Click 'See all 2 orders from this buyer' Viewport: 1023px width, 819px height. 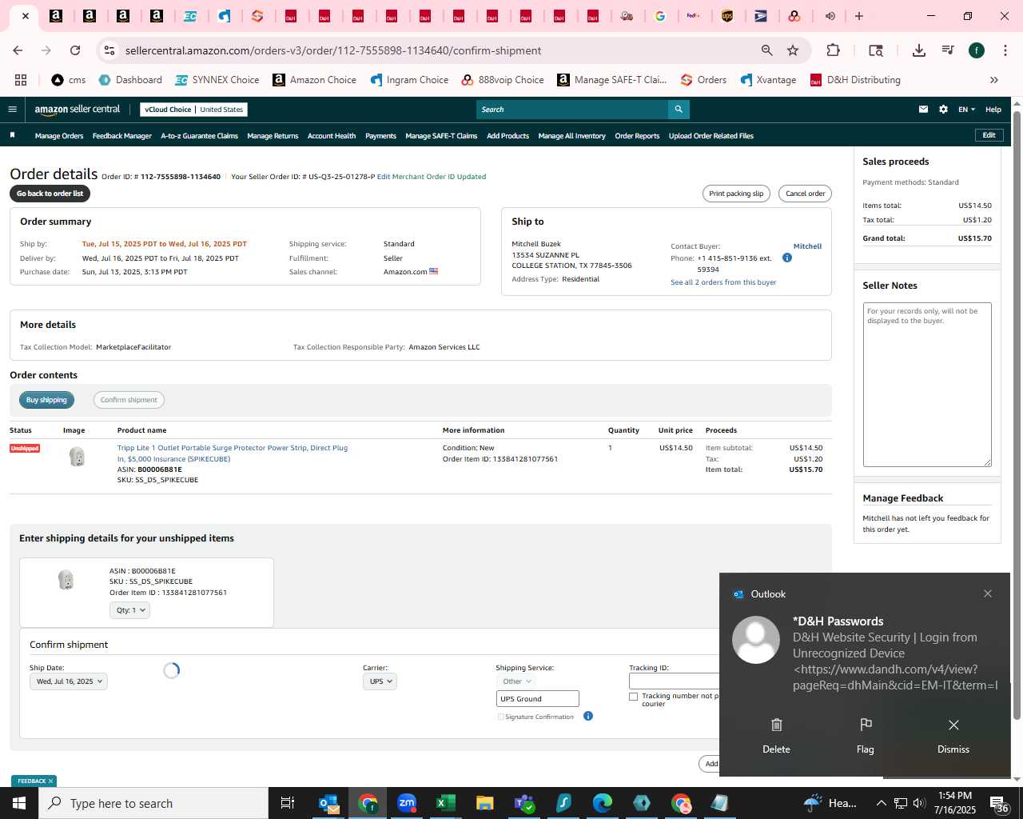click(x=723, y=282)
